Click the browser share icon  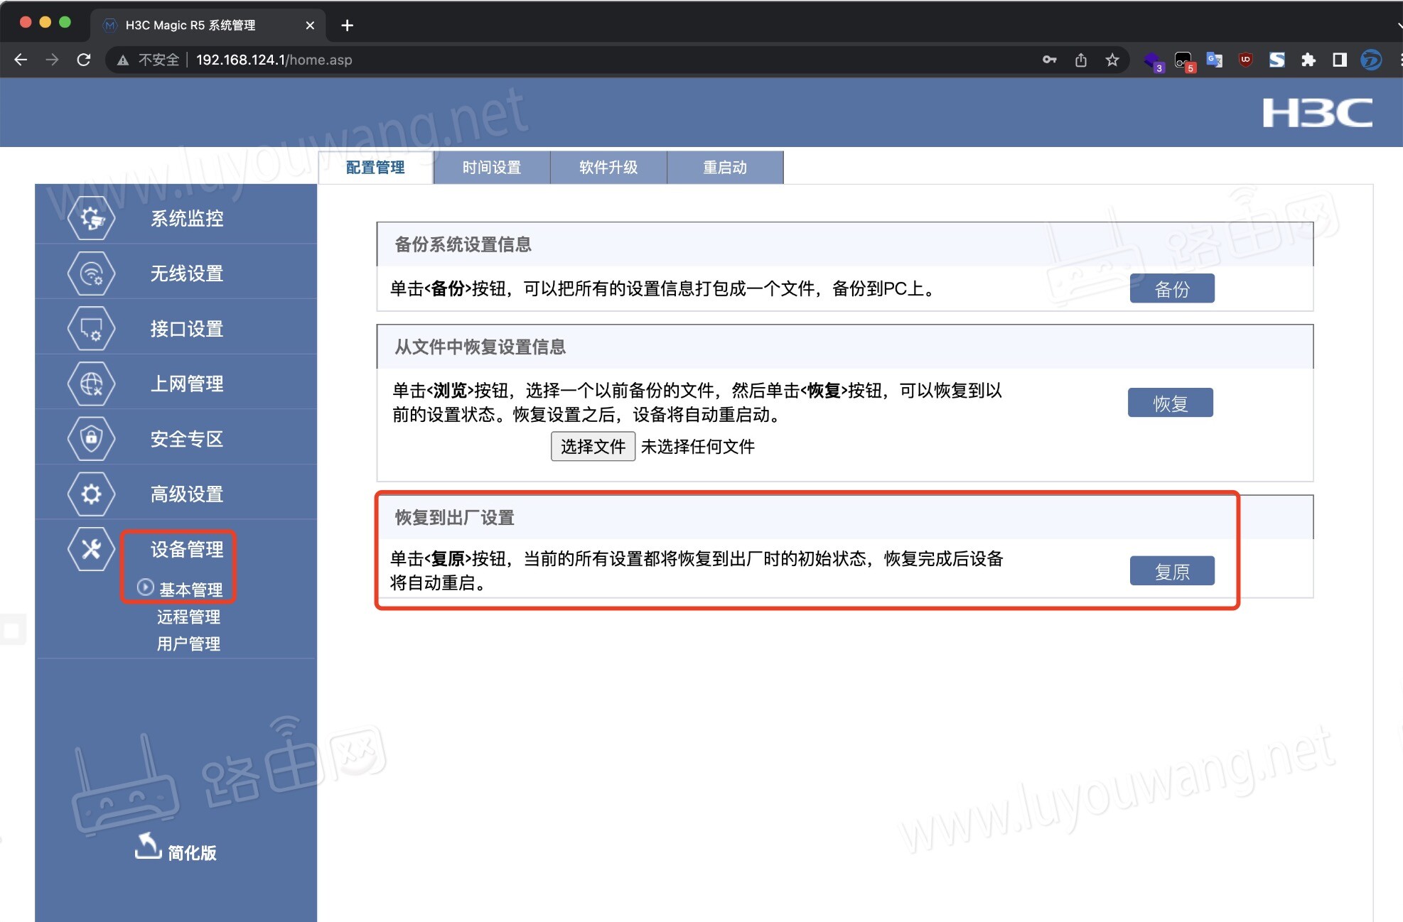pyautogui.click(x=1081, y=60)
